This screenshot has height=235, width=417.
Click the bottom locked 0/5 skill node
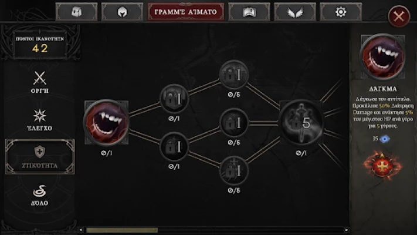click(234, 170)
